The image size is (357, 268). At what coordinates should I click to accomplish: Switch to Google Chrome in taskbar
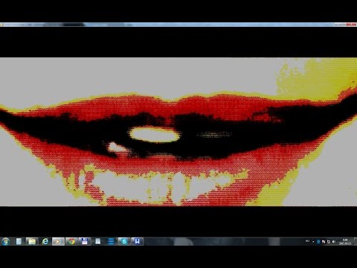(x=71, y=241)
